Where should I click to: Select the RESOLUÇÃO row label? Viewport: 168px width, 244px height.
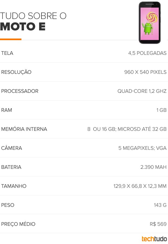(16, 72)
